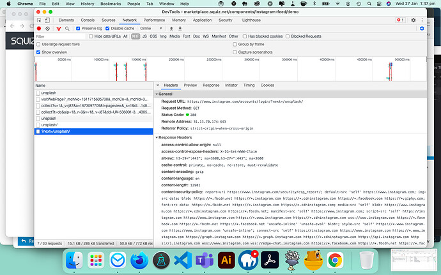Image resolution: width=441 pixels, height=275 pixels.
Task: Switch to the Elements panel
Action: click(66, 20)
